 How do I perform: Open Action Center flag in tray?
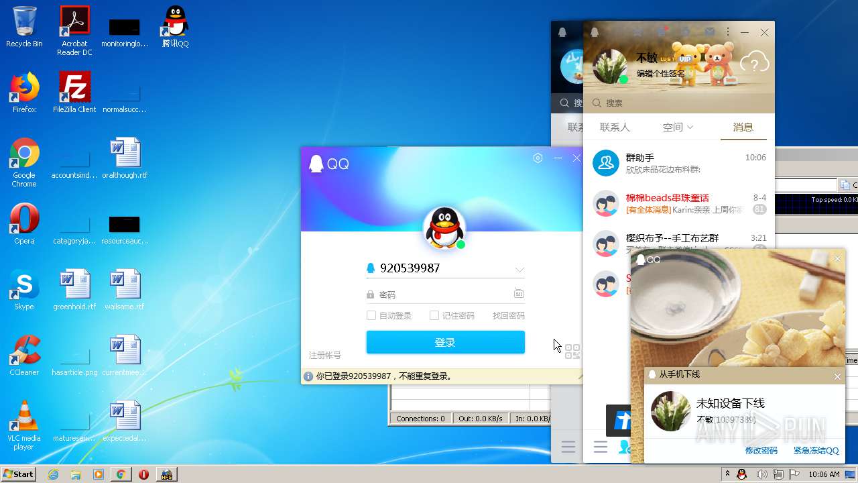click(x=794, y=474)
